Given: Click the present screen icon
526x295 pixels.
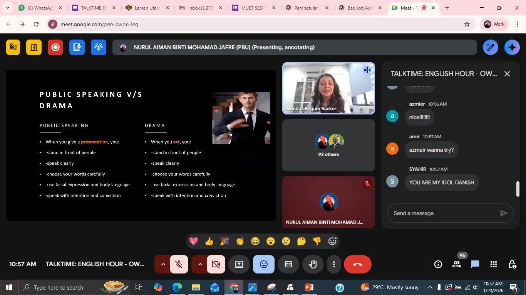Looking at the screenshot, I should 239,264.
